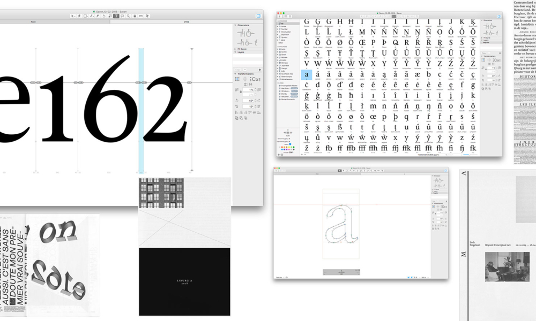The height and width of the screenshot is (321, 536).
Task: Collapse the Dimensions section in e162 window
Action: pyautogui.click(x=235, y=25)
